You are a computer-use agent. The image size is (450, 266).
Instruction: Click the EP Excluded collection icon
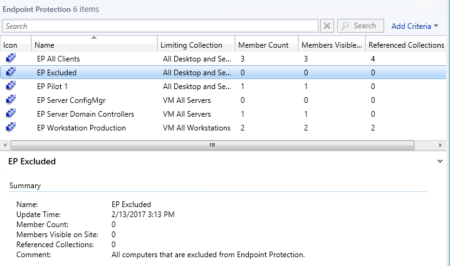(x=11, y=72)
